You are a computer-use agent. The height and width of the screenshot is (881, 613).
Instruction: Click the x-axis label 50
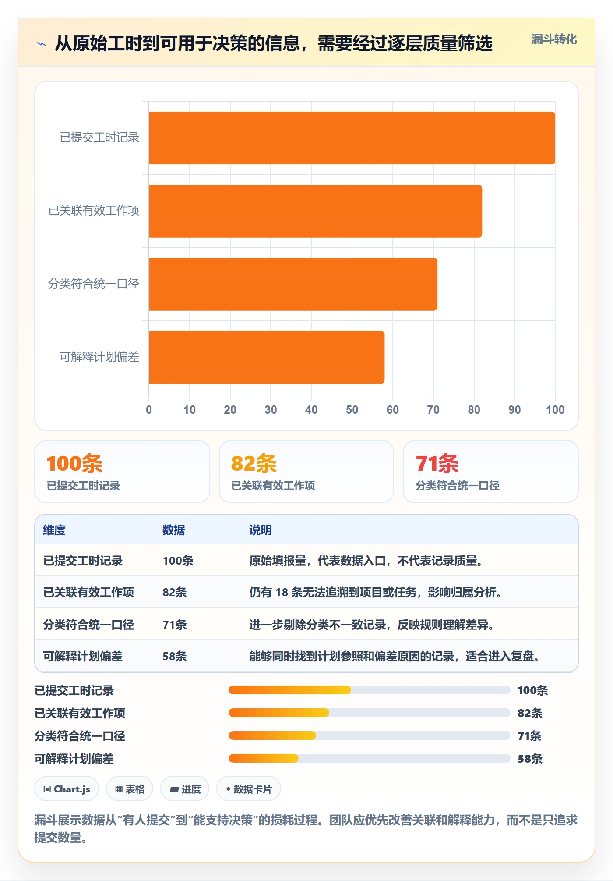tap(352, 410)
